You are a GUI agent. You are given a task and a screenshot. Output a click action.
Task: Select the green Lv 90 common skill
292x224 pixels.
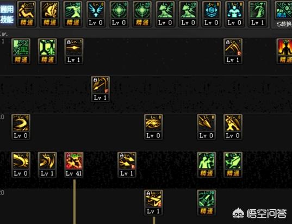(73, 14)
